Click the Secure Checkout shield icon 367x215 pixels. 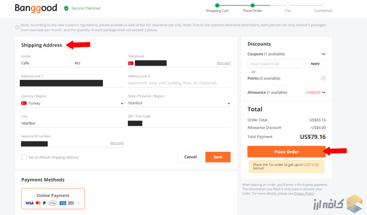point(66,8)
